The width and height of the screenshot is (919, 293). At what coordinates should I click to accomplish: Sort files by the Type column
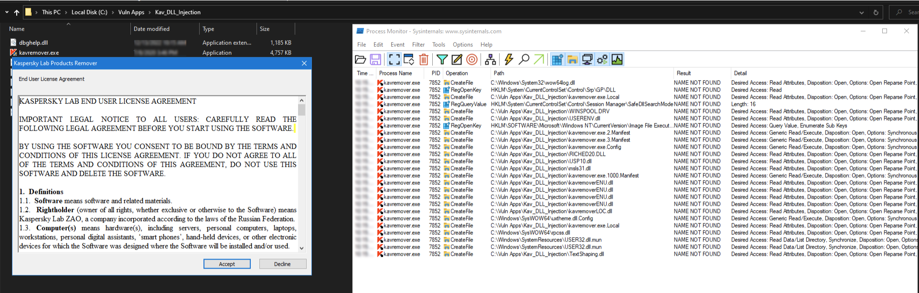coord(228,29)
